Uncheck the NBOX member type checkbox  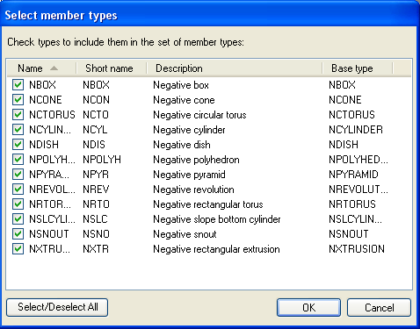coord(18,85)
